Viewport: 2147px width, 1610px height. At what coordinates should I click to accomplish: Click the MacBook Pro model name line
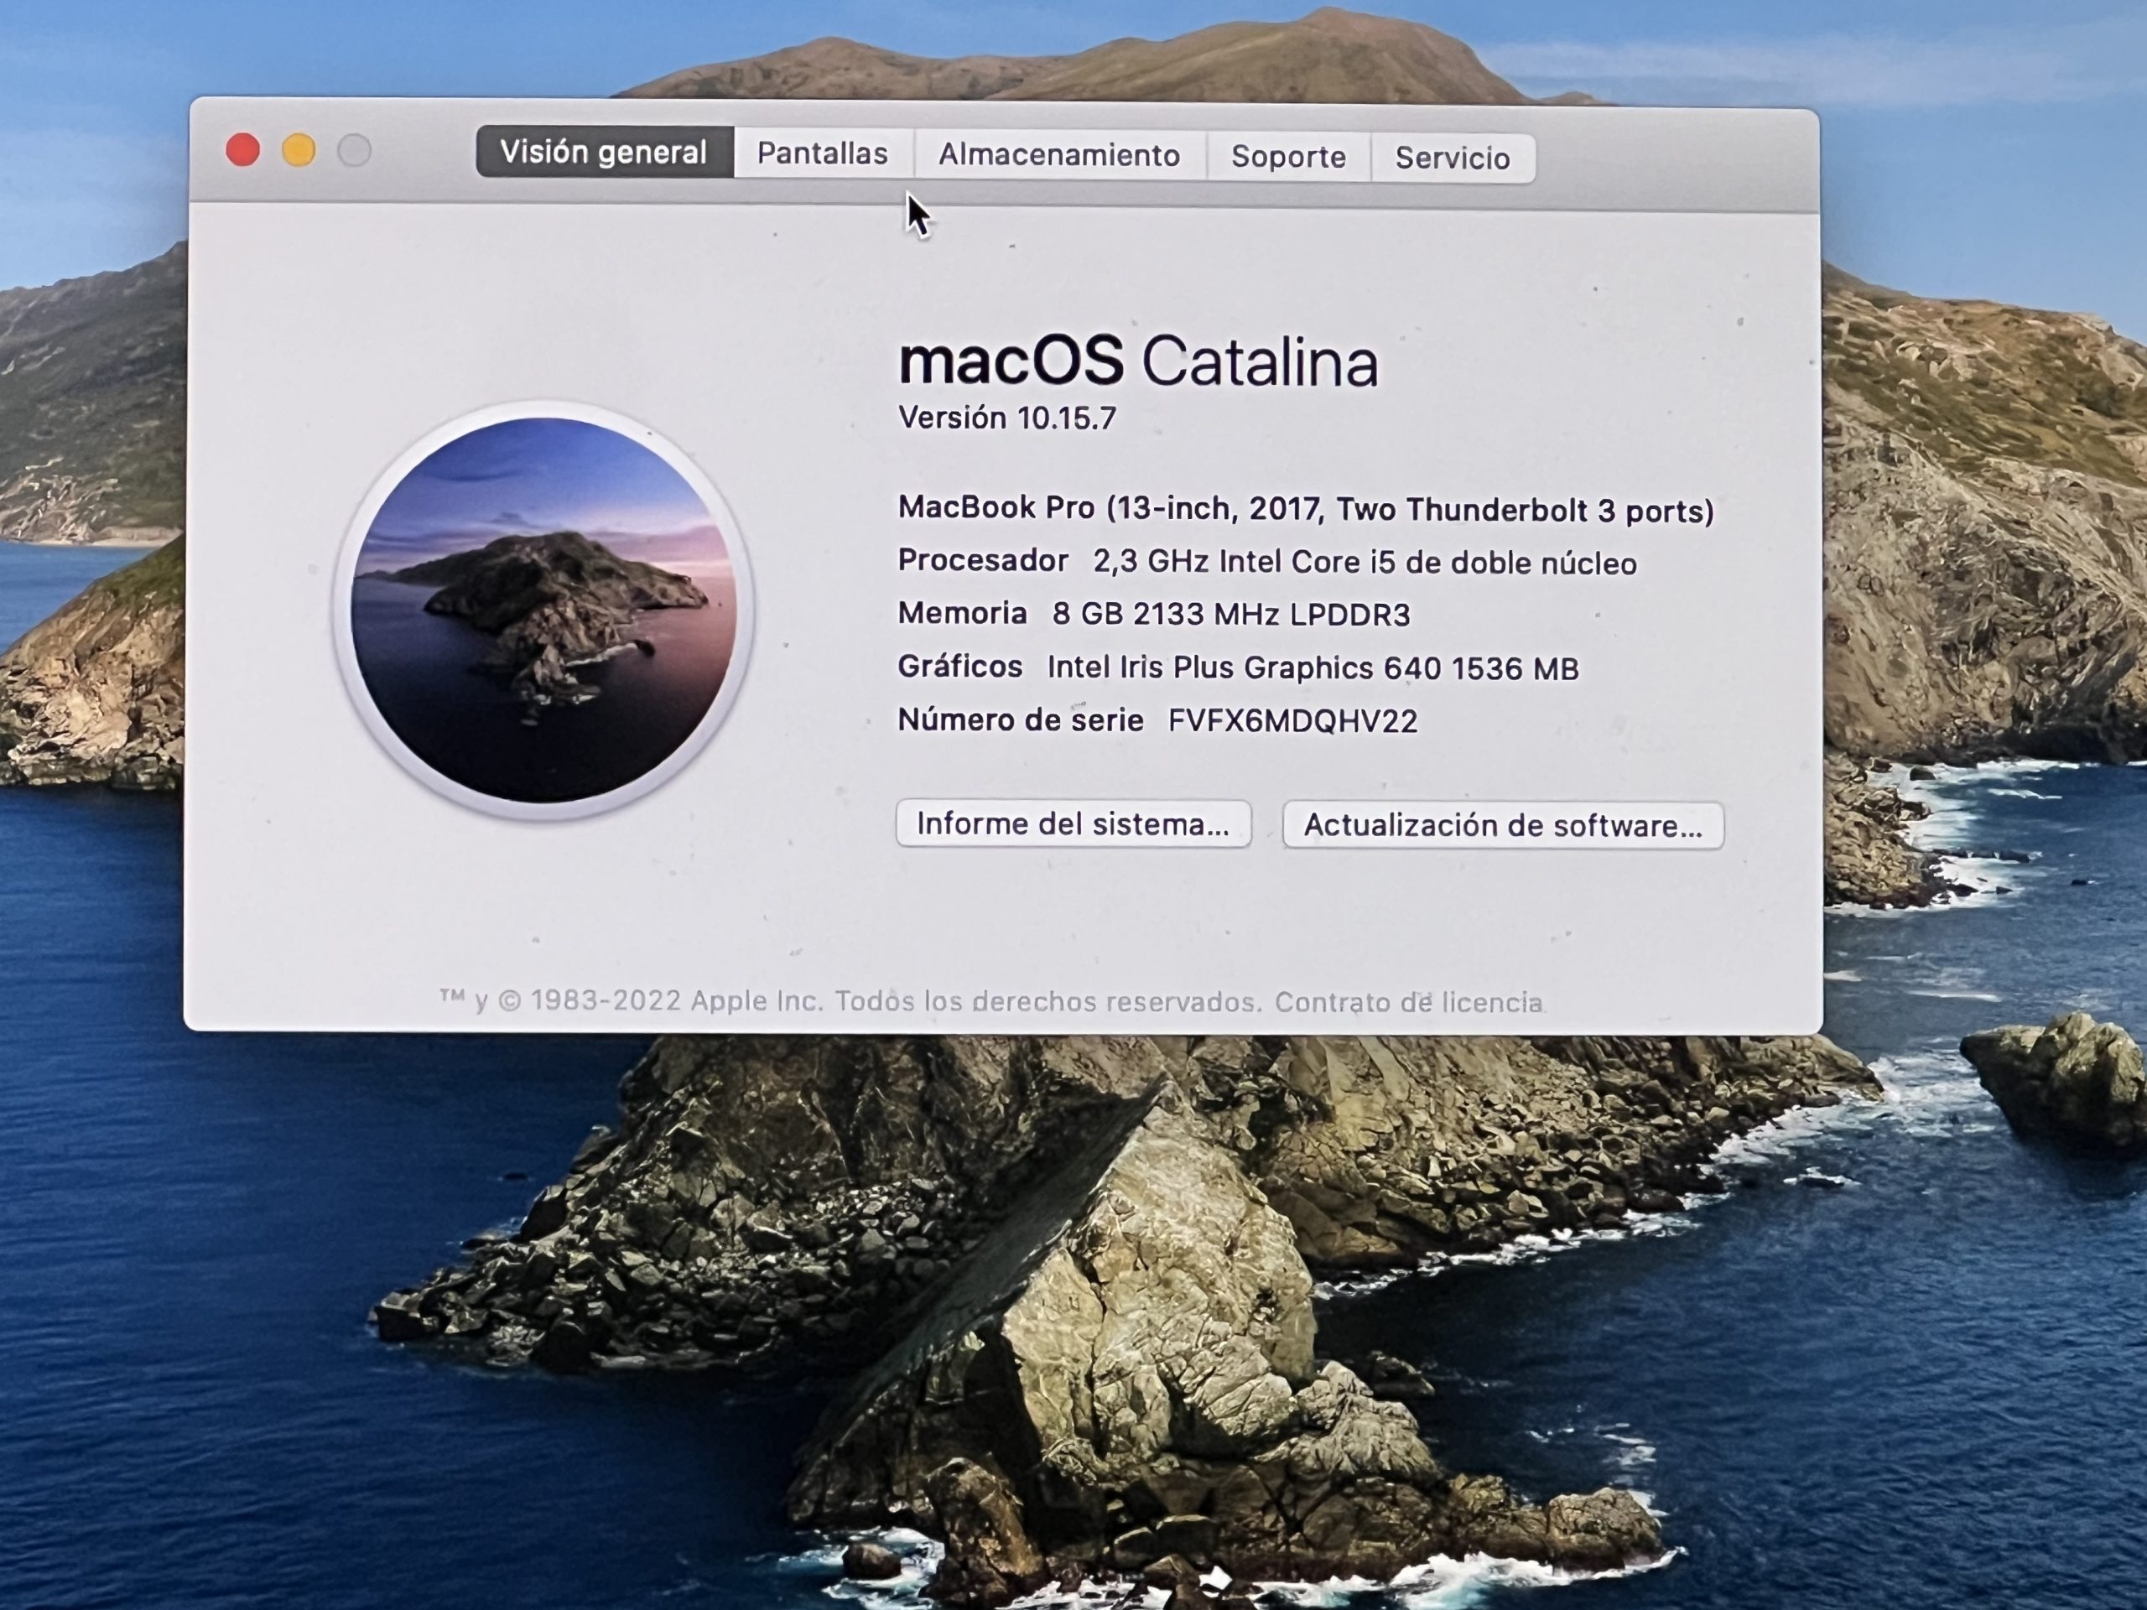click(1306, 510)
